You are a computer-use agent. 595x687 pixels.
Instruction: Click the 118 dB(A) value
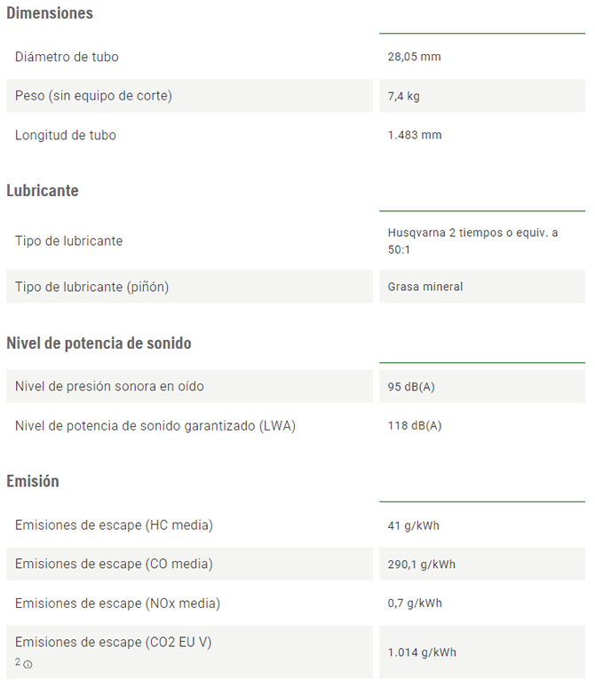point(415,425)
